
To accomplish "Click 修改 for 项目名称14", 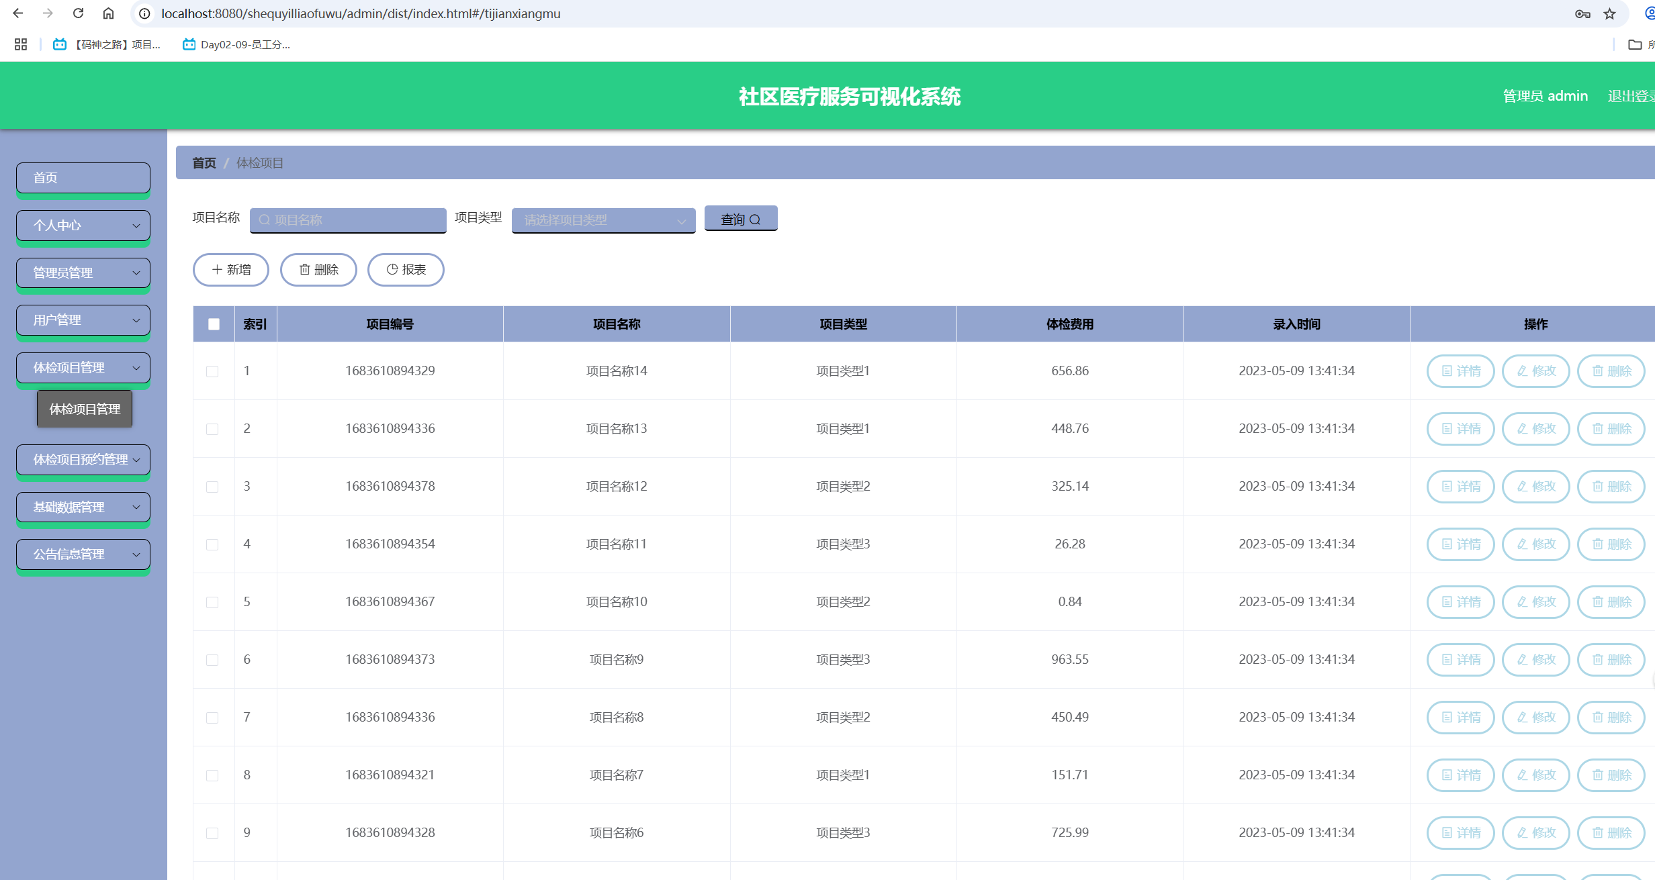I will [1536, 371].
